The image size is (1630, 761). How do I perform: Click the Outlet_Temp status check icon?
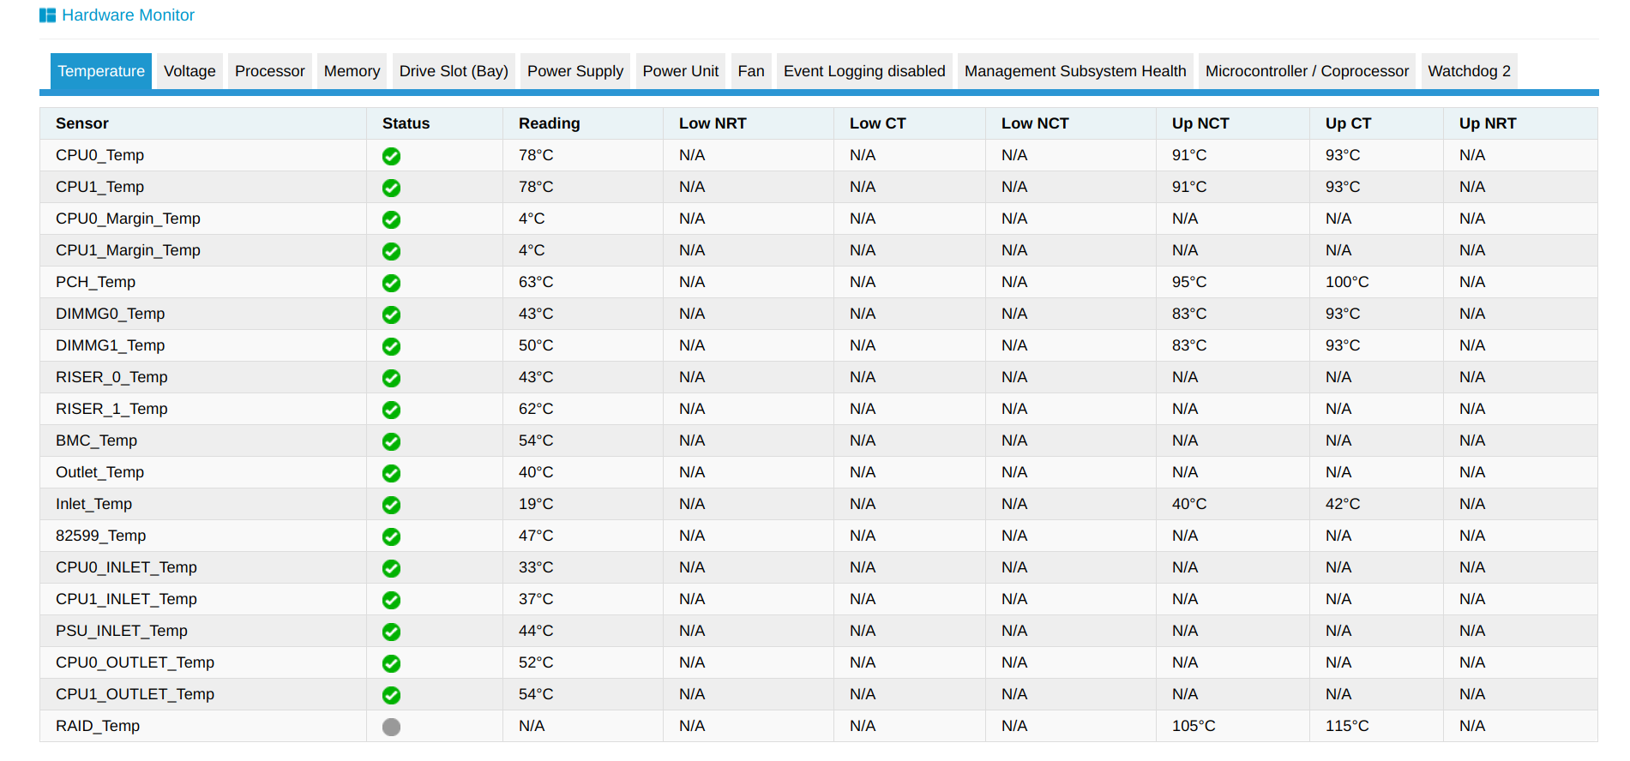(x=391, y=473)
